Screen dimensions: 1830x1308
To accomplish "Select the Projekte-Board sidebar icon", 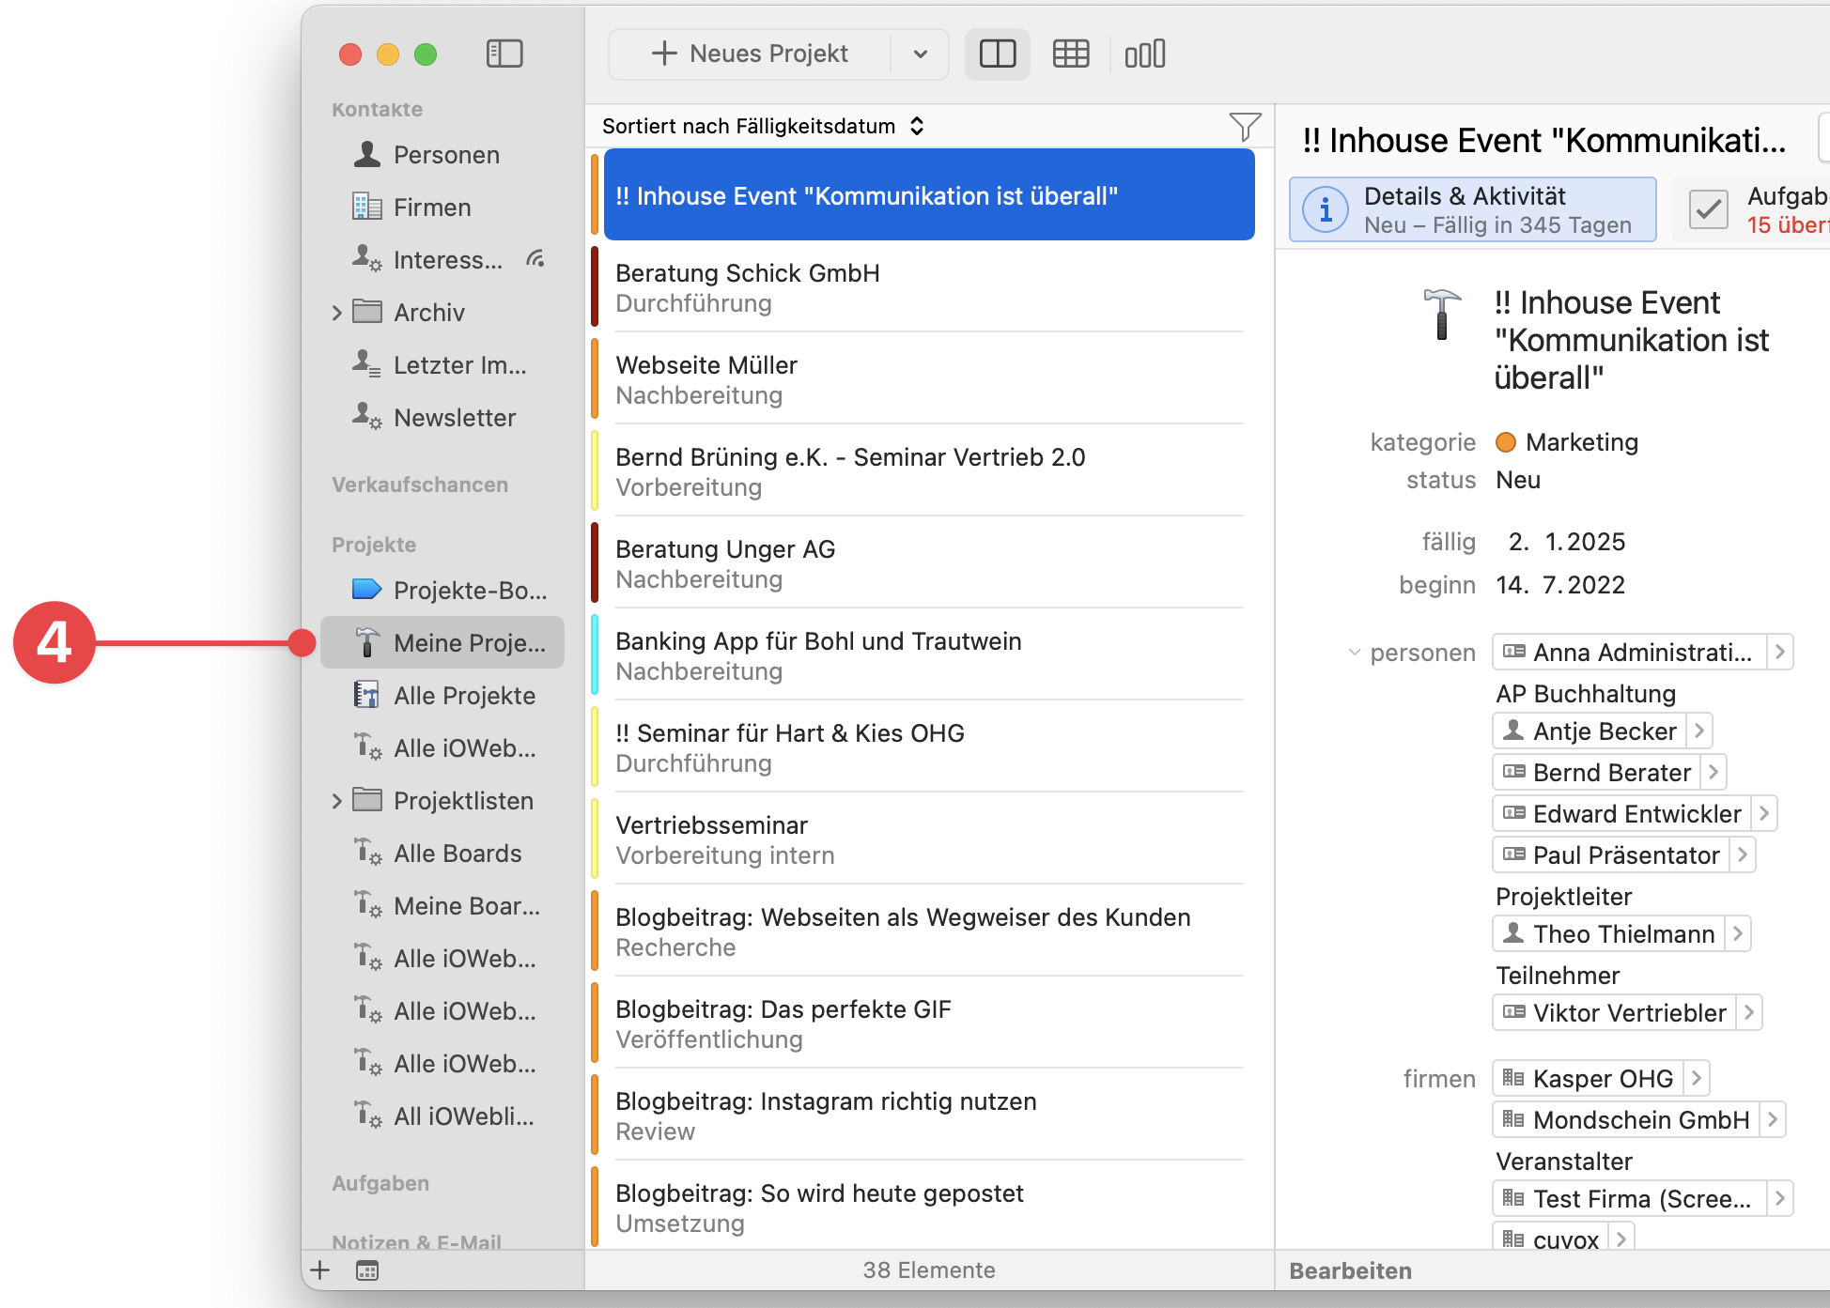I will [368, 590].
